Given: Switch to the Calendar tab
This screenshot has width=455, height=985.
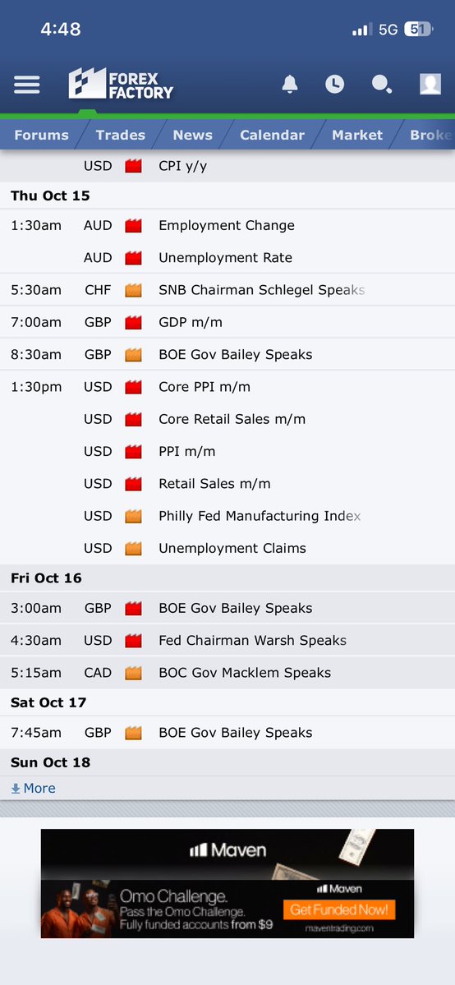Looking at the screenshot, I should click(272, 135).
